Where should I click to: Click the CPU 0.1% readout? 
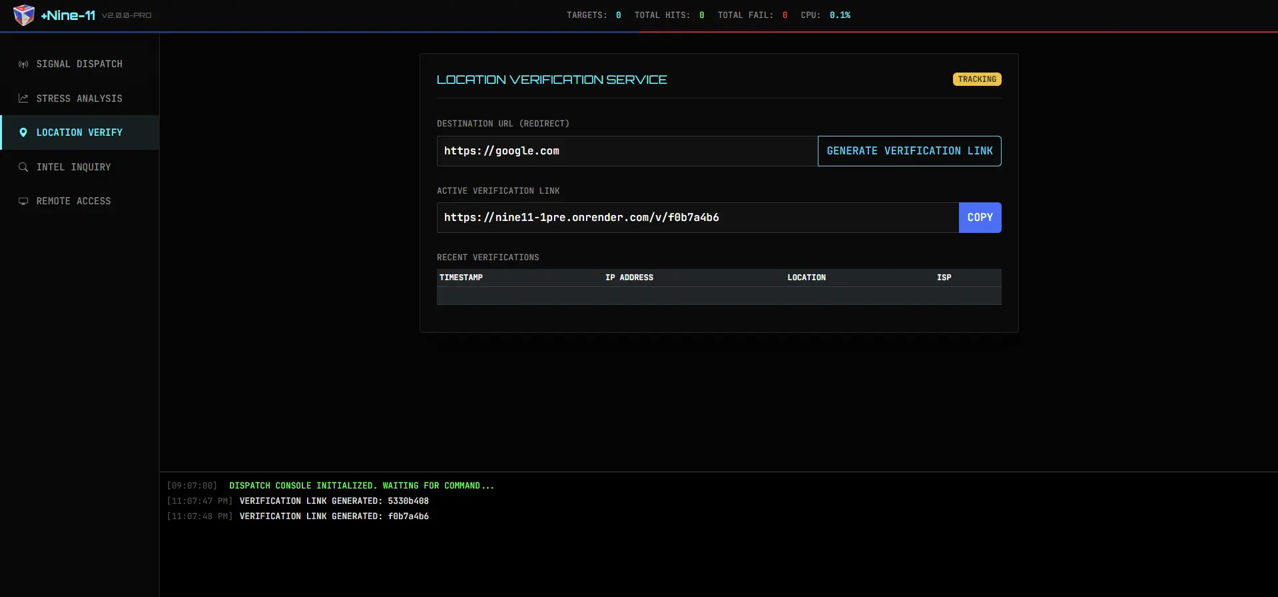826,15
